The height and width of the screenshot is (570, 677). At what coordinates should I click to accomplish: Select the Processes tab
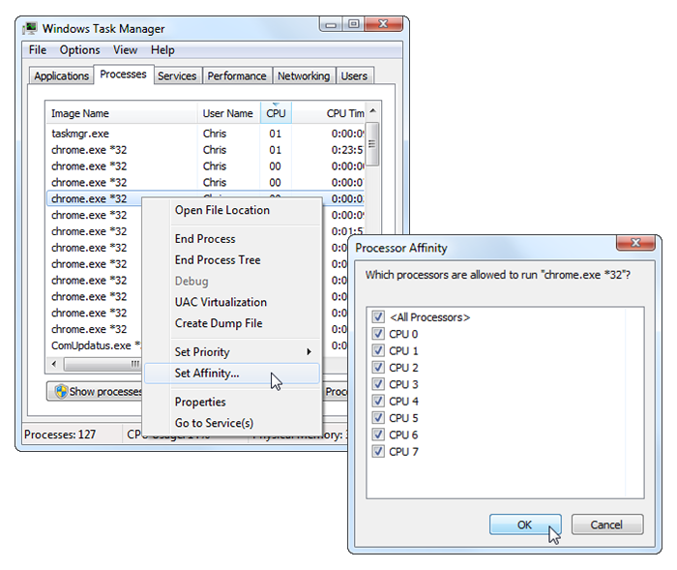pyautogui.click(x=123, y=75)
